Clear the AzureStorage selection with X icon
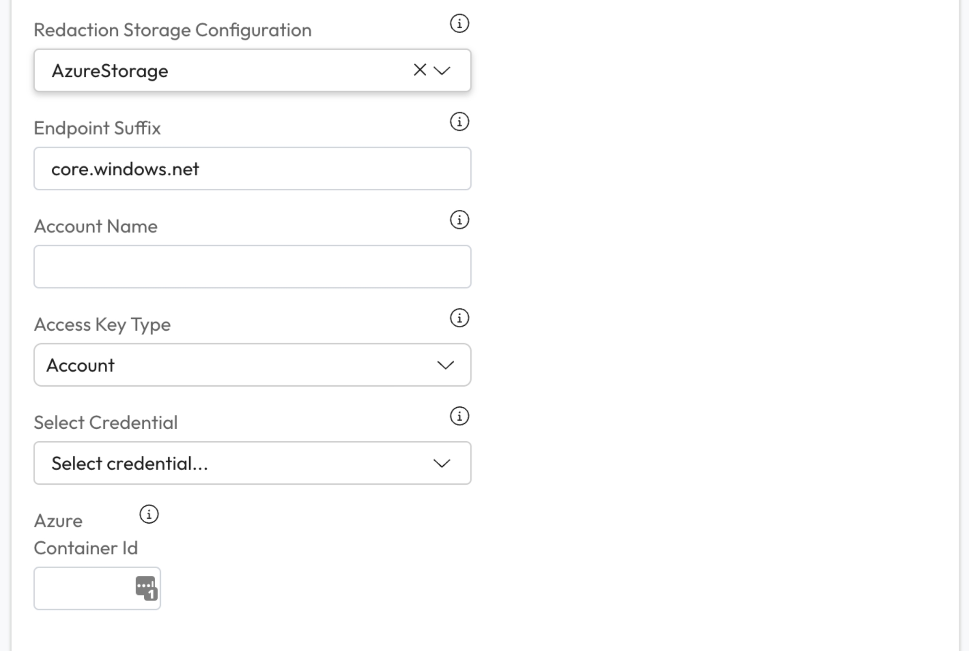This screenshot has height=651, width=969. coord(420,70)
